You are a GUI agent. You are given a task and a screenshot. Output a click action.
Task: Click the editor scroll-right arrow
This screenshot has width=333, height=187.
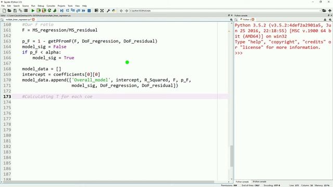pyautogui.click(x=229, y=182)
